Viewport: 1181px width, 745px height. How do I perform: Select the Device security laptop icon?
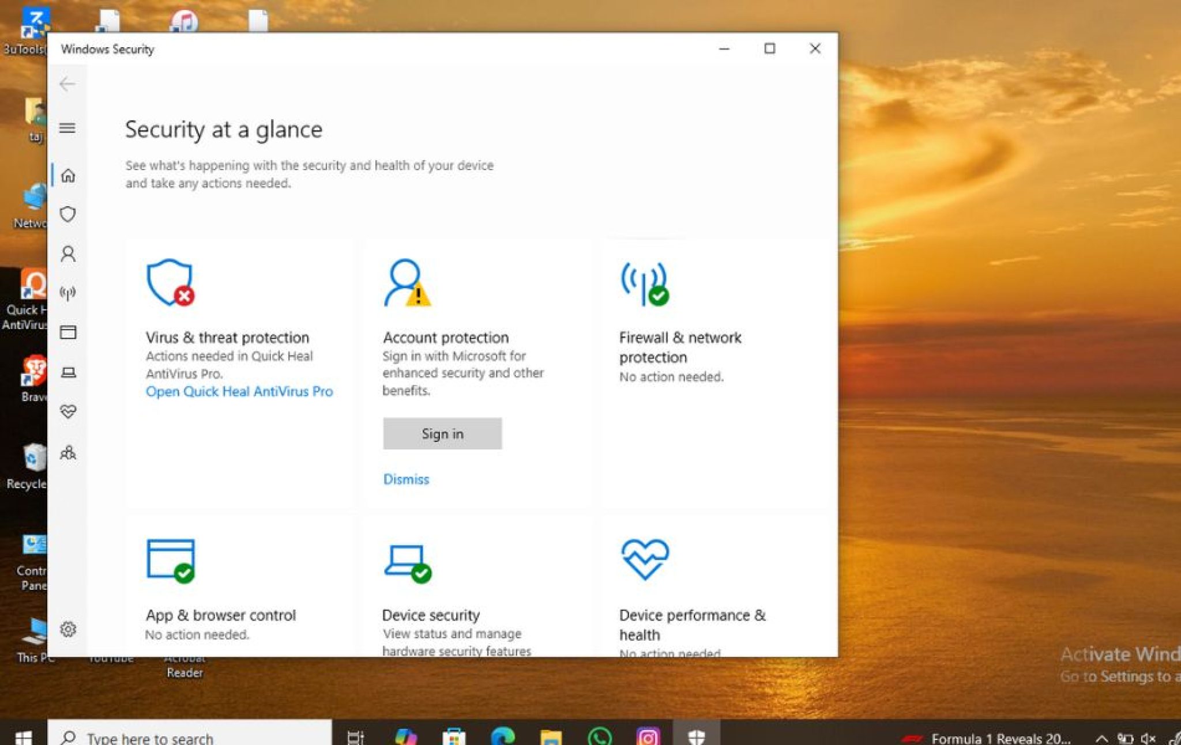point(67,372)
